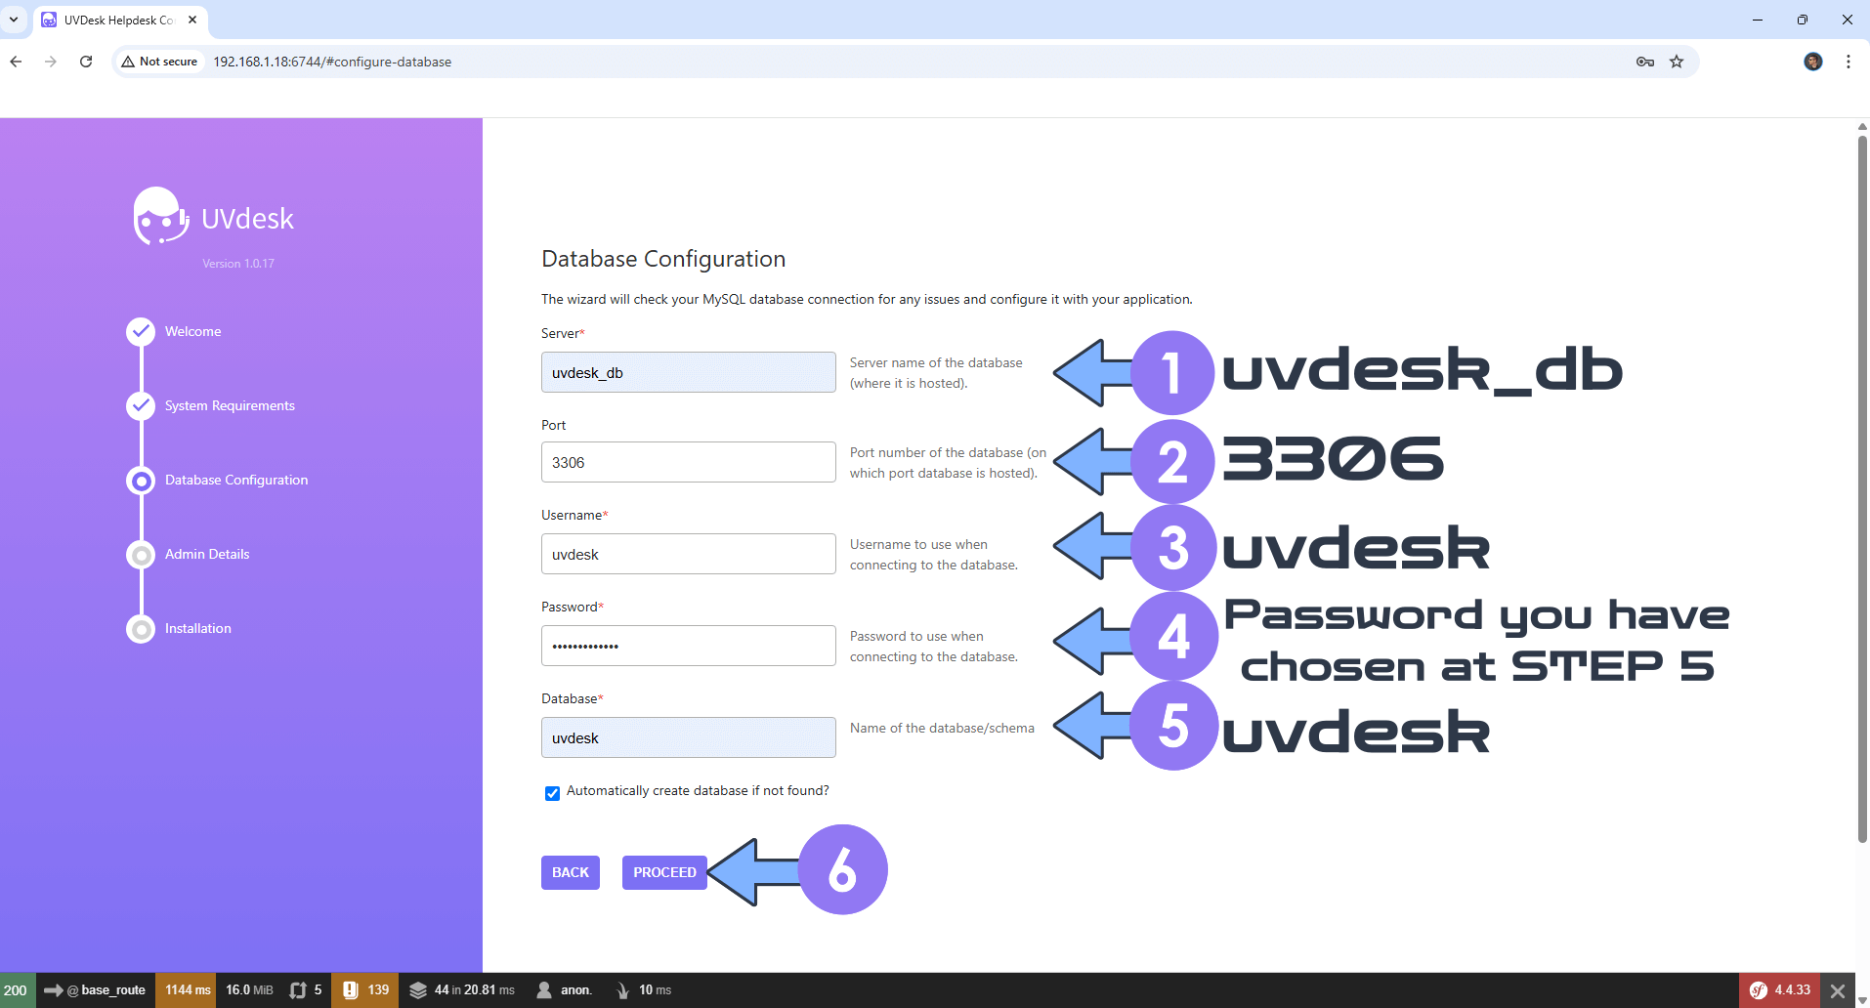Select the Installation step label

click(x=198, y=628)
